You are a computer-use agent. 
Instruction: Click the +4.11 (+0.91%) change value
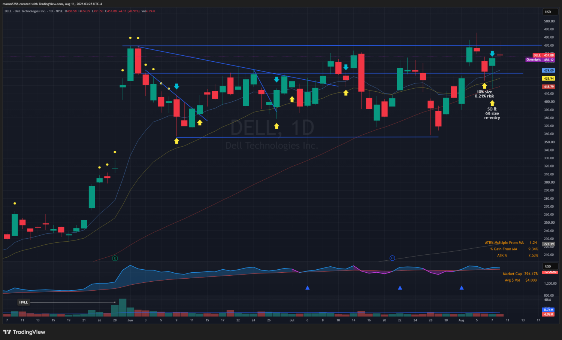pos(129,11)
